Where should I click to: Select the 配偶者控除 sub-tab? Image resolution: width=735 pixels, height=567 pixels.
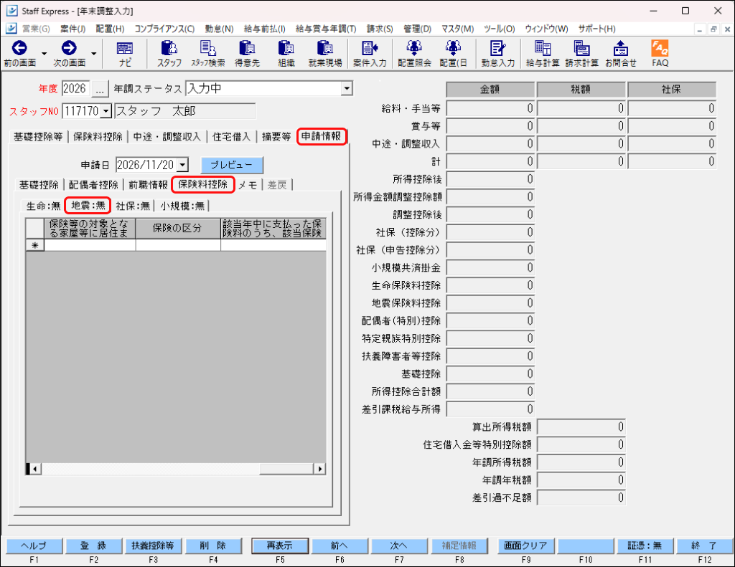[93, 185]
